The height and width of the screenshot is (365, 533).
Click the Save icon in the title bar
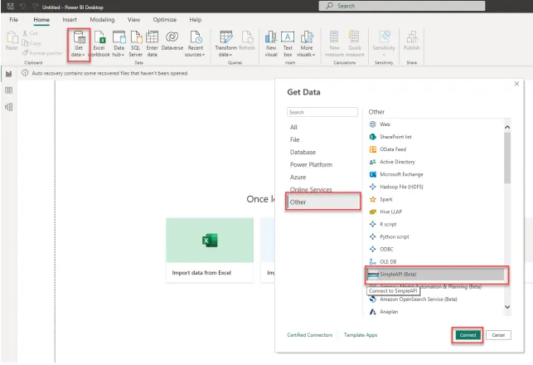11,7
